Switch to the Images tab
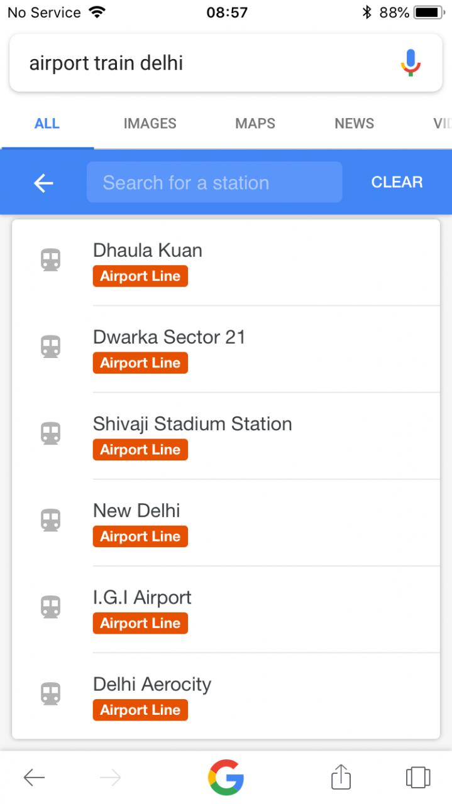Viewport: 452px width, 804px height. (150, 124)
